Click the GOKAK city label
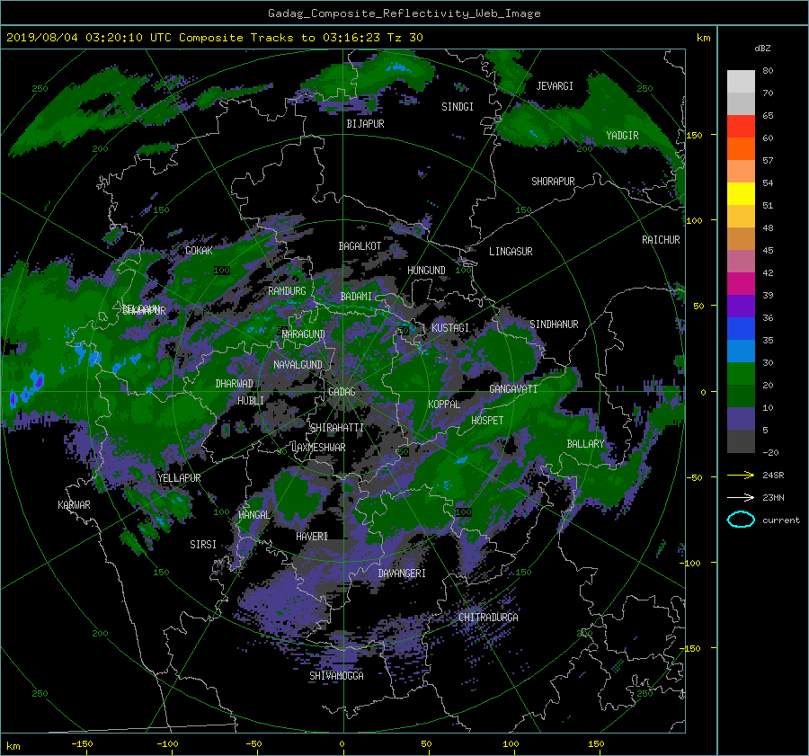This screenshot has height=756, width=809. click(x=200, y=251)
